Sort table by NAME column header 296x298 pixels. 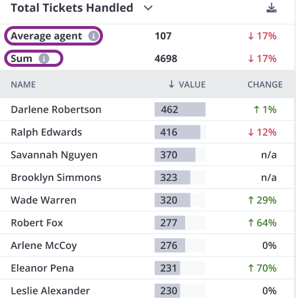point(23,85)
